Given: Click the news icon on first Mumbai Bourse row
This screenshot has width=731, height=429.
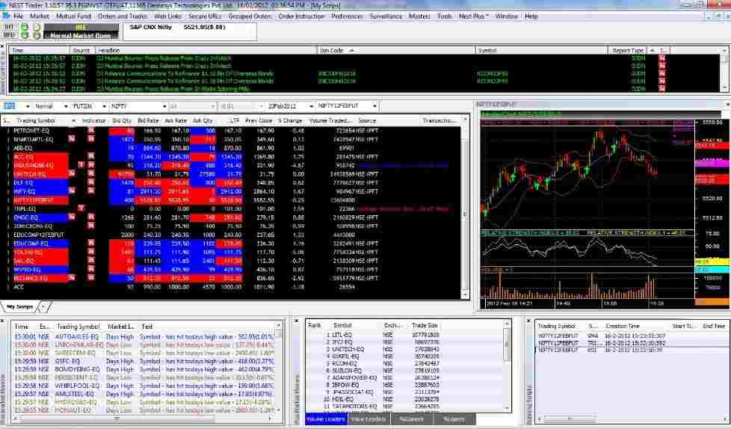Looking at the screenshot, I should coord(661,58).
